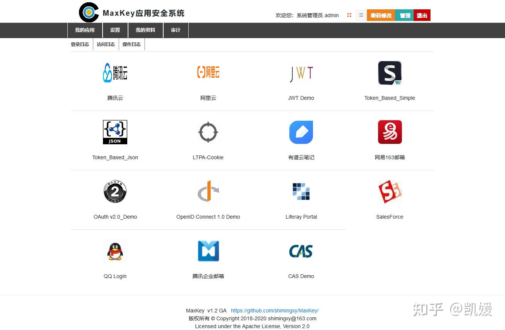Open the Token_Based_Json application
The image size is (505, 330).
click(x=115, y=132)
